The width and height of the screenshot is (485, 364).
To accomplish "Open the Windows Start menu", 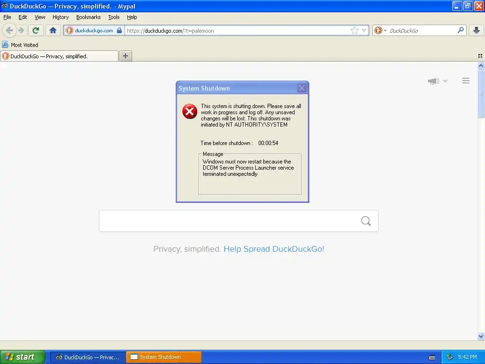I will tap(22, 357).
